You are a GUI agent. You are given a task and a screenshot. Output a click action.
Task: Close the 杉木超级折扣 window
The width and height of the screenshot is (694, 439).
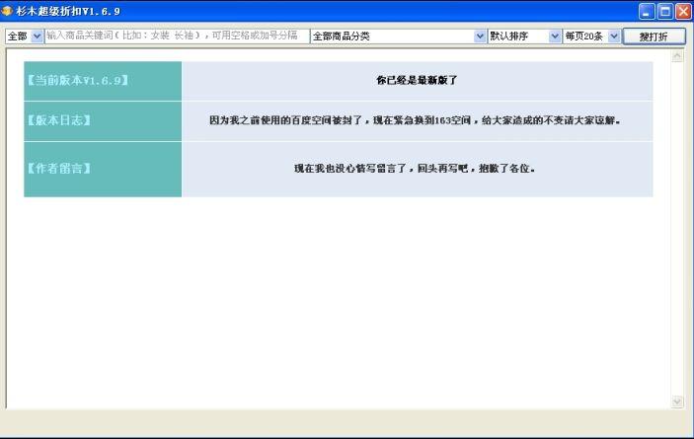(x=682, y=12)
